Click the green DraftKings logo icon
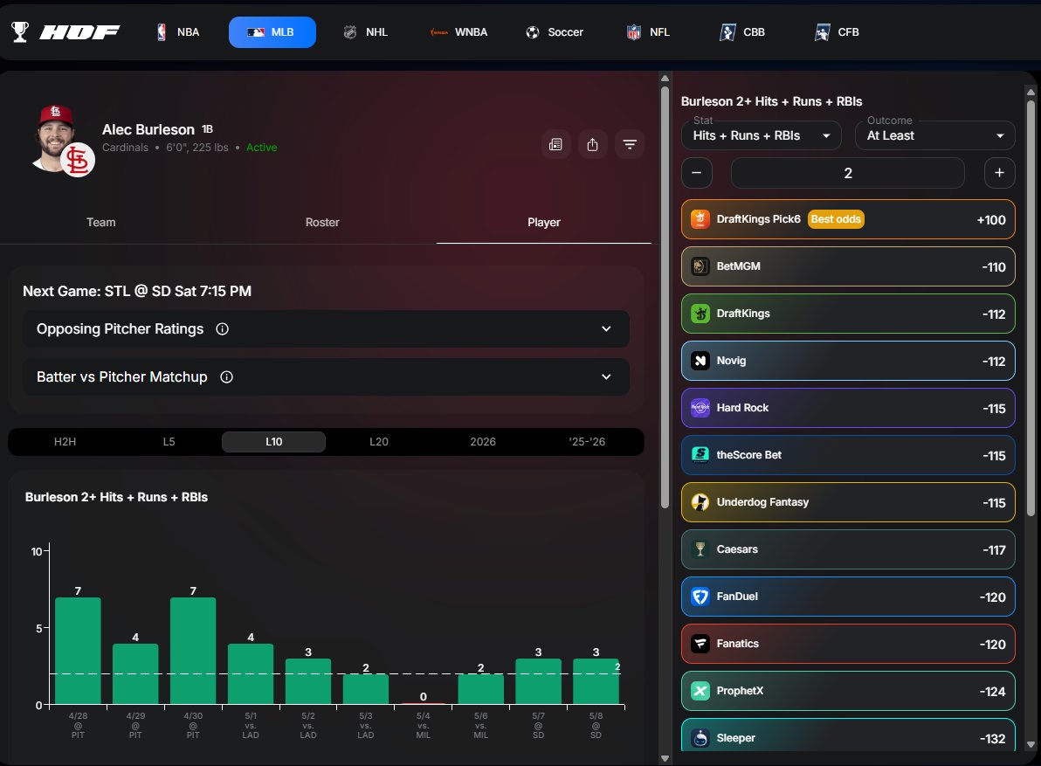The height and width of the screenshot is (766, 1041). click(x=700, y=314)
